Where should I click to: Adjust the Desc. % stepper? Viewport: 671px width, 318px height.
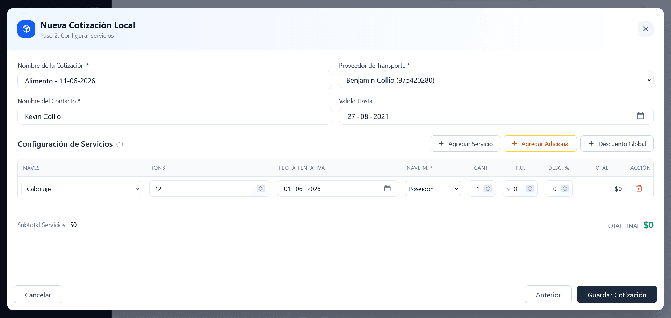coord(565,189)
